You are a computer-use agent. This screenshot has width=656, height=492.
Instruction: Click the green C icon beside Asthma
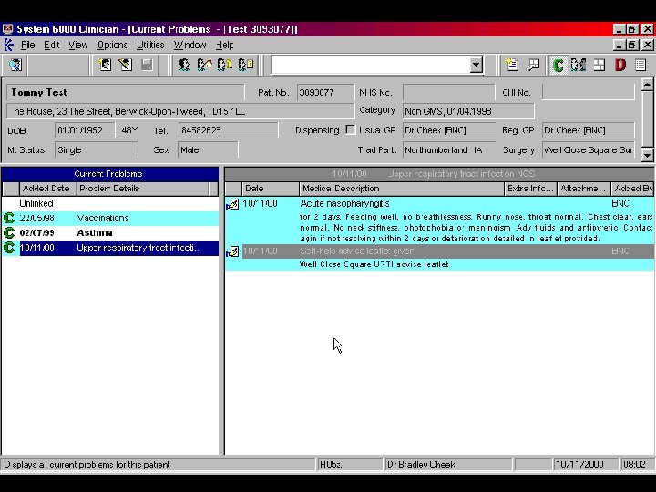(9, 232)
